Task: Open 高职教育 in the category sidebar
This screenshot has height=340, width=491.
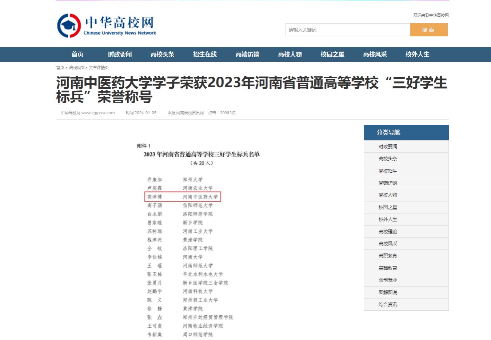Action: coord(388,256)
